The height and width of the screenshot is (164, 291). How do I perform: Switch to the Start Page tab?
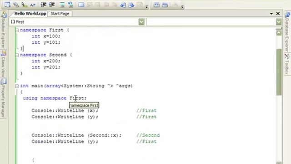[x=60, y=14]
